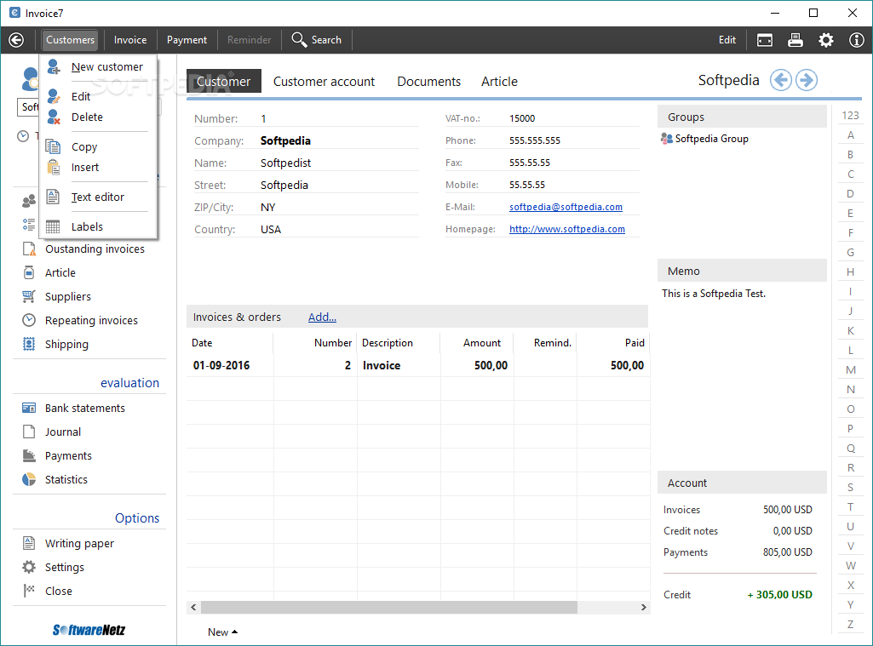Jump to 123 in alphabet index
This screenshot has width=873, height=646.
click(x=850, y=115)
